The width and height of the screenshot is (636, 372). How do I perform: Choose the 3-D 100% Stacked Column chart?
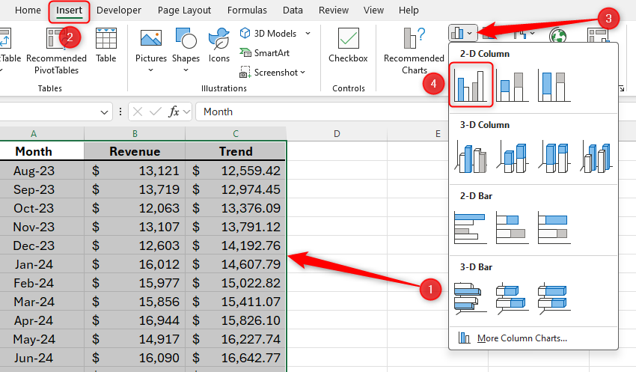tap(554, 156)
